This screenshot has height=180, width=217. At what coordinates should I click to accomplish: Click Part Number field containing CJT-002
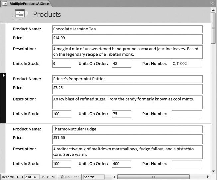[186, 64]
